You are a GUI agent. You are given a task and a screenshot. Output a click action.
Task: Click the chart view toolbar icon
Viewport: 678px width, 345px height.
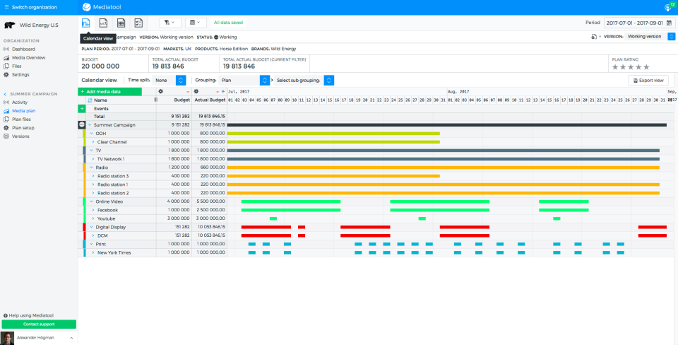[x=104, y=23]
